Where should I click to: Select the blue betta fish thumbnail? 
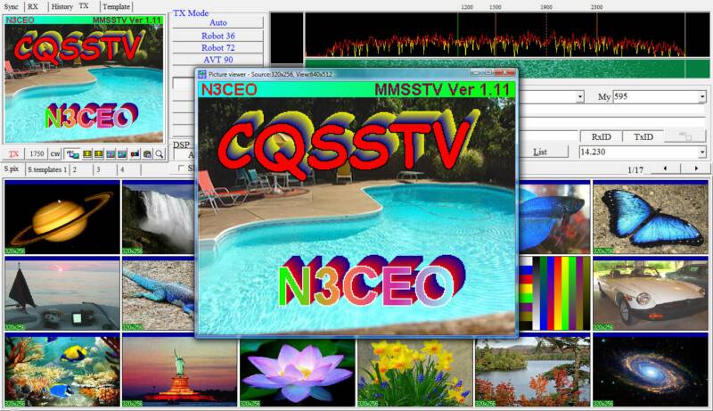tap(554, 218)
